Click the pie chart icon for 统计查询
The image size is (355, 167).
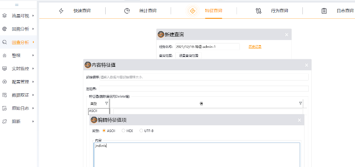click(127, 11)
